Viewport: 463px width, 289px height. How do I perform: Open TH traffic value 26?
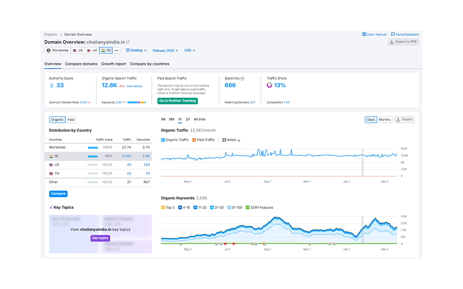pyautogui.click(x=129, y=173)
